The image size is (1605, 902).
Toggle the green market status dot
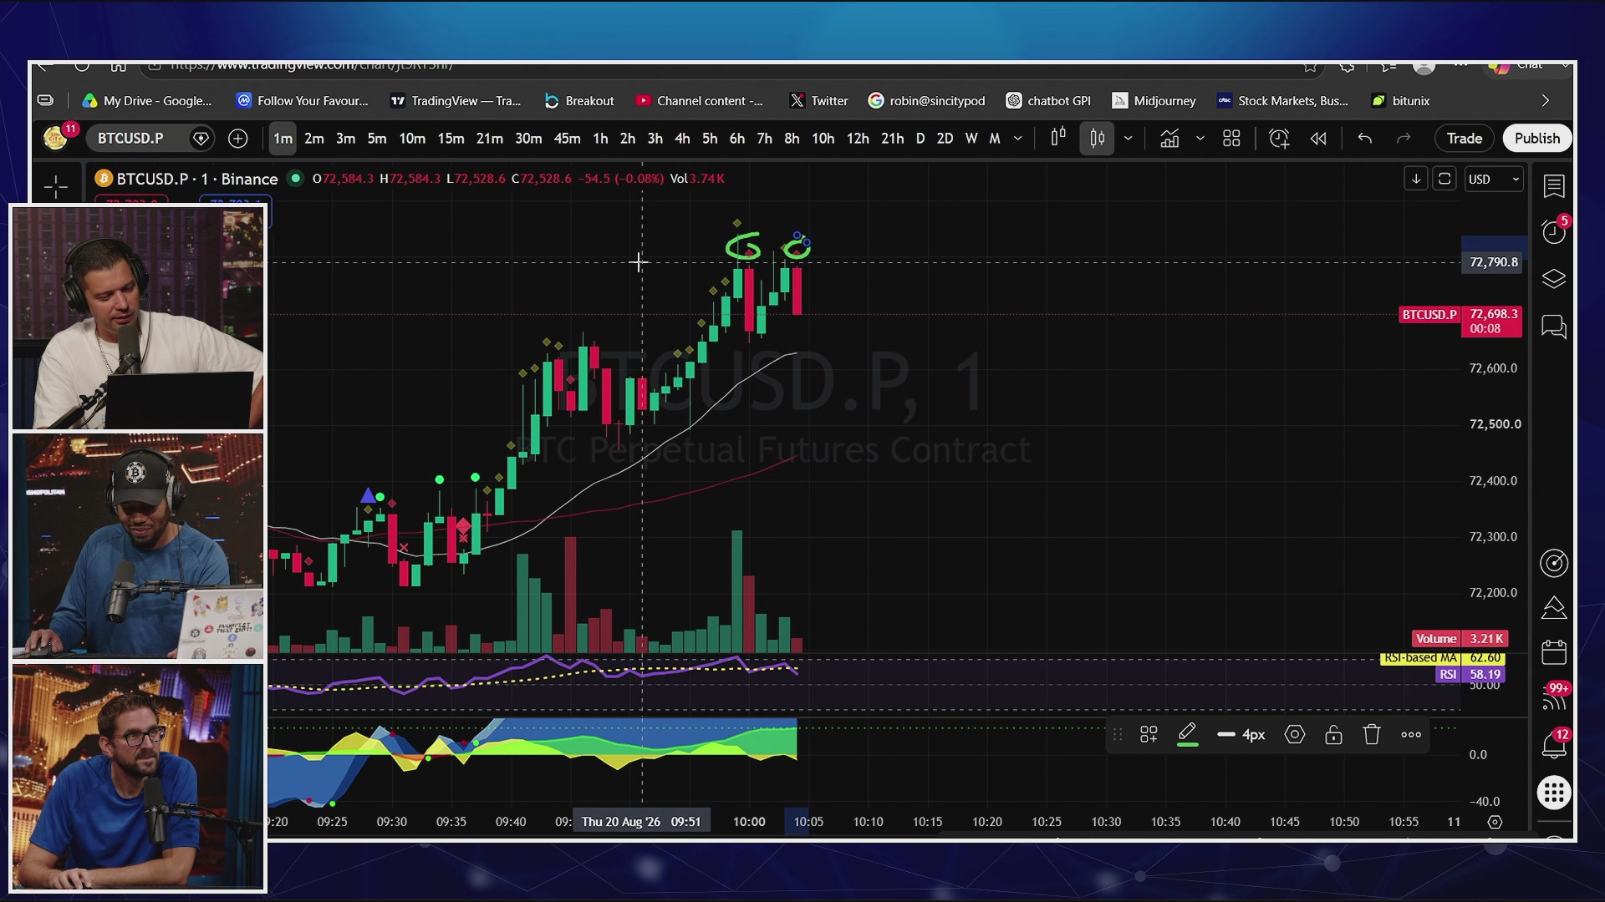click(x=295, y=178)
